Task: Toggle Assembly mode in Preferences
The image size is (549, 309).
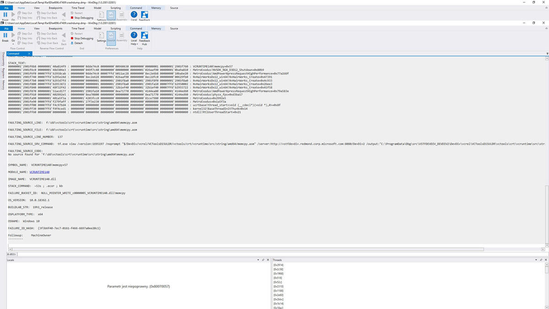Action: [x=122, y=37]
